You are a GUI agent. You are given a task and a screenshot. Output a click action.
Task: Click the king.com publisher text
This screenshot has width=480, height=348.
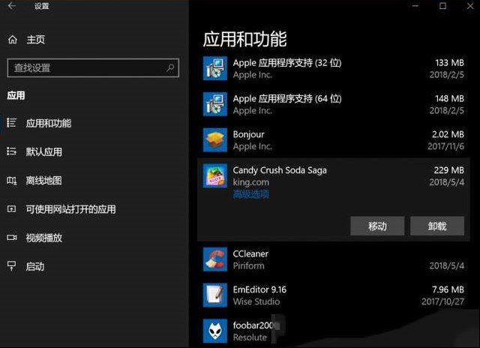251,182
